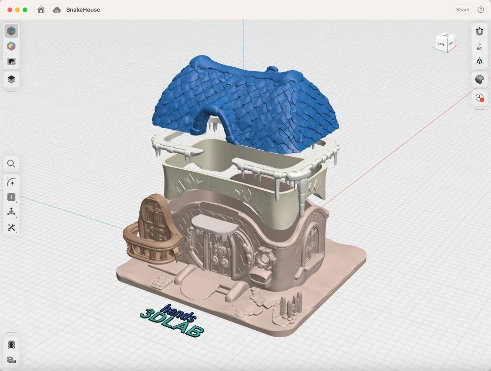The width and height of the screenshot is (491, 371).
Task: Open the Help question mark
Action: click(x=481, y=10)
